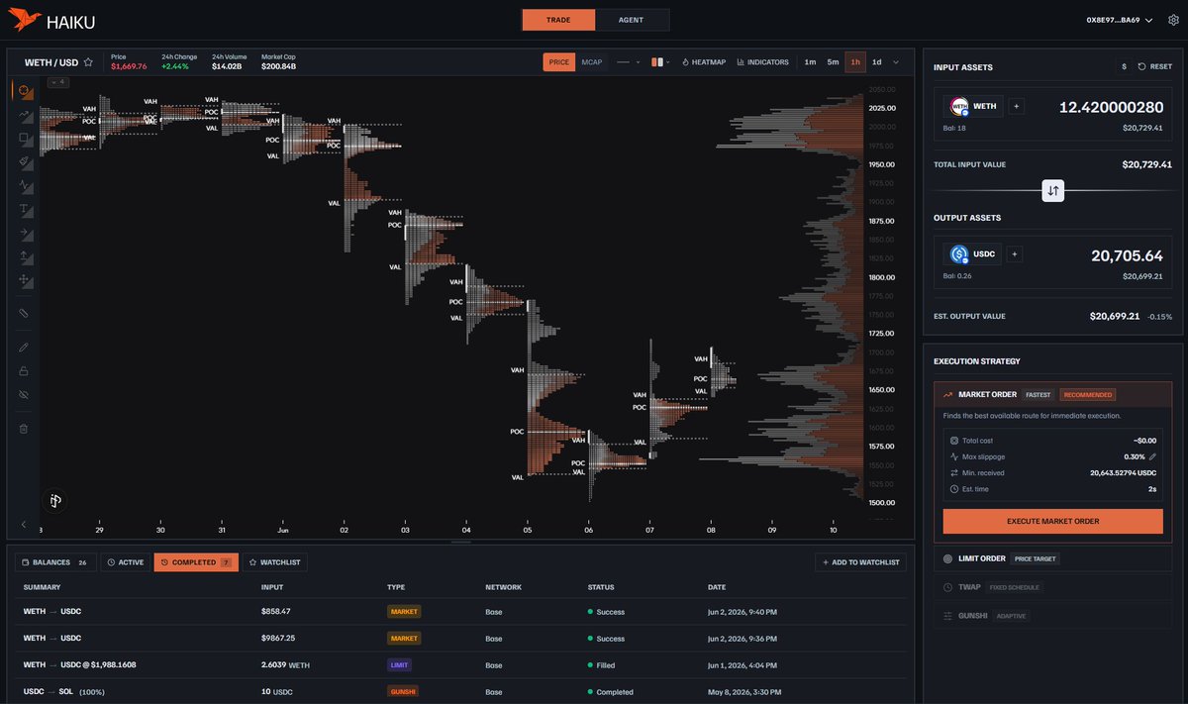The height and width of the screenshot is (704, 1188).
Task: Collapse the drawing toolbar with the chevron
Action: [24, 524]
